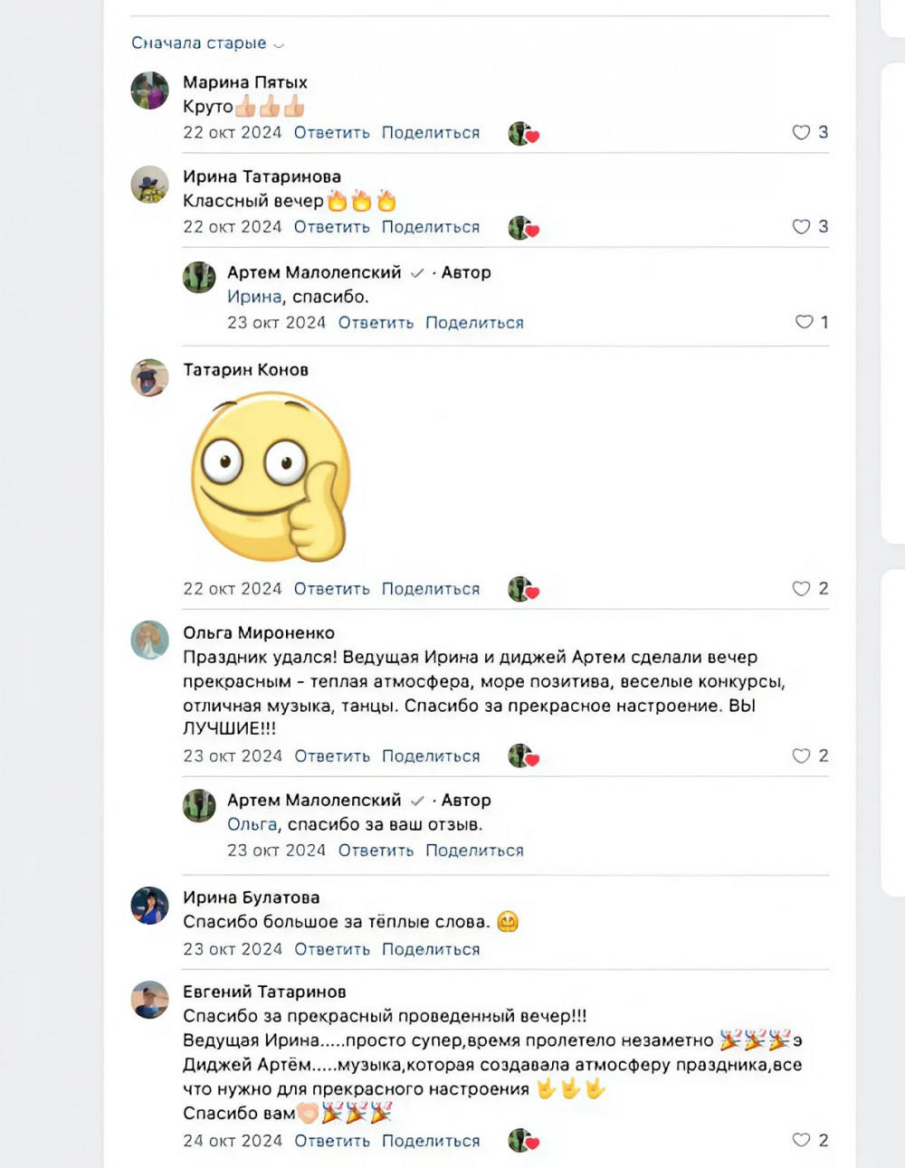Open the sort dropdown 'Сначала старые'
This screenshot has width=905, height=1168.
(x=207, y=43)
